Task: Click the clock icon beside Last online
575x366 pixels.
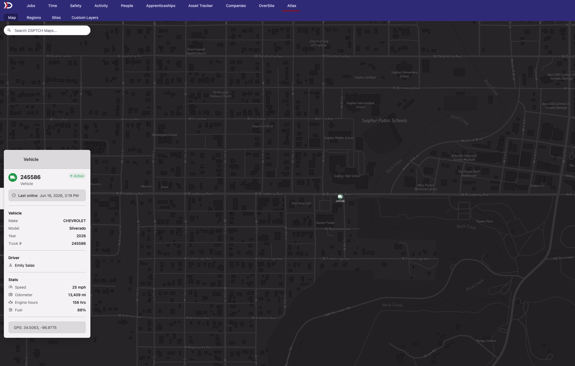Action: (x=14, y=195)
